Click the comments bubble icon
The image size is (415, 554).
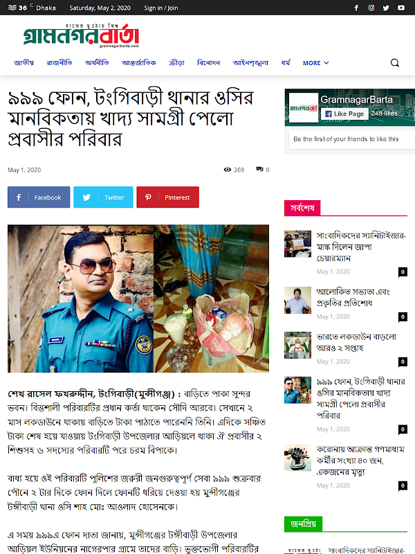pos(259,170)
